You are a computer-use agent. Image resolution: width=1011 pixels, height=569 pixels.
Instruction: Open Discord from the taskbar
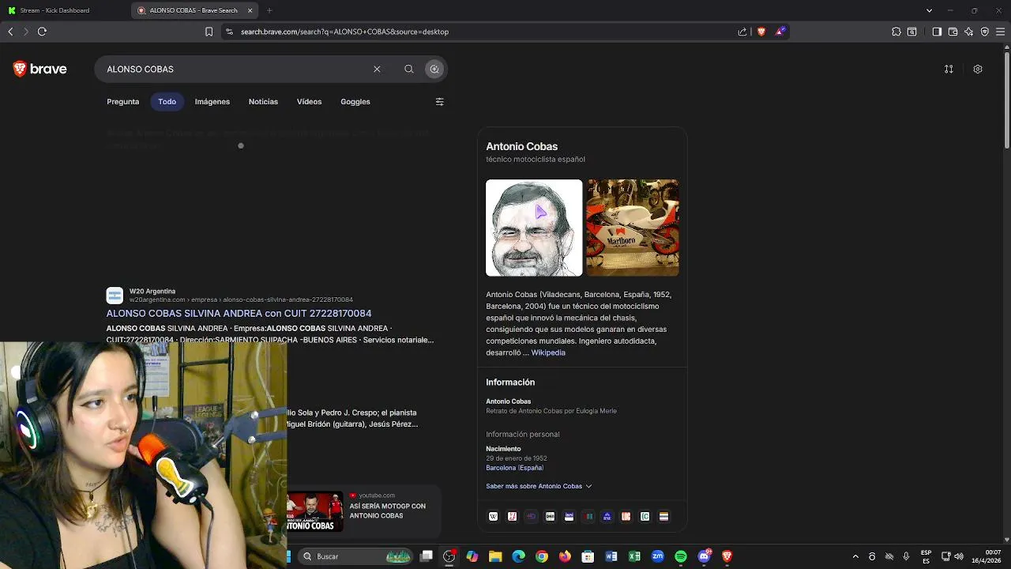[705, 556]
